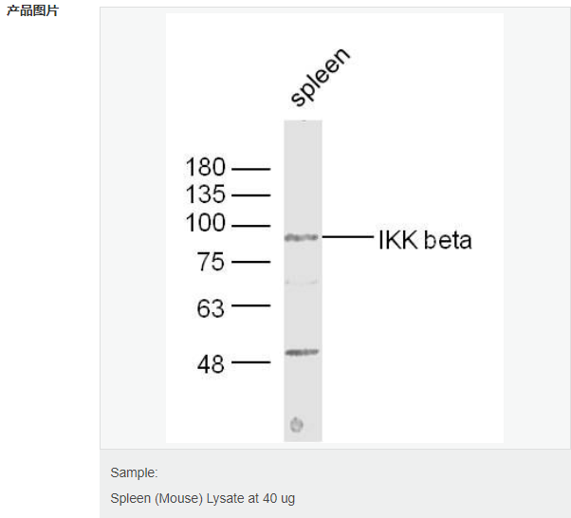Image resolution: width=571 pixels, height=518 pixels.
Task: Click the tick line beside 48
Action: point(251,362)
